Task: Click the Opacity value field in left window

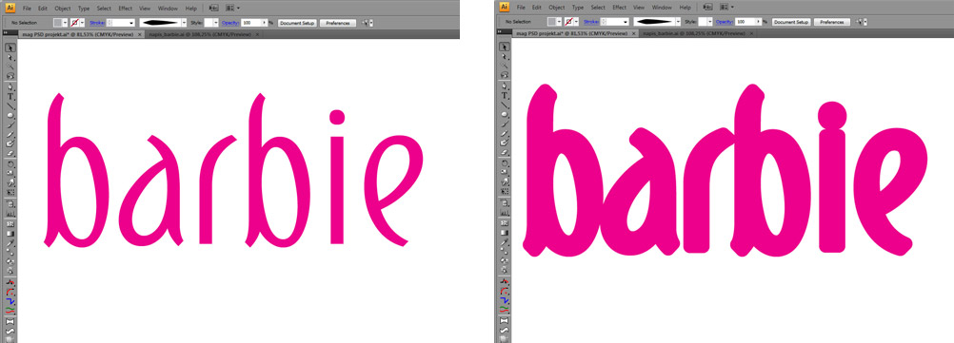Action: tap(250, 23)
